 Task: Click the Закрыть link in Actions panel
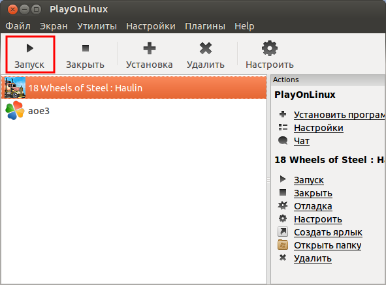point(313,193)
